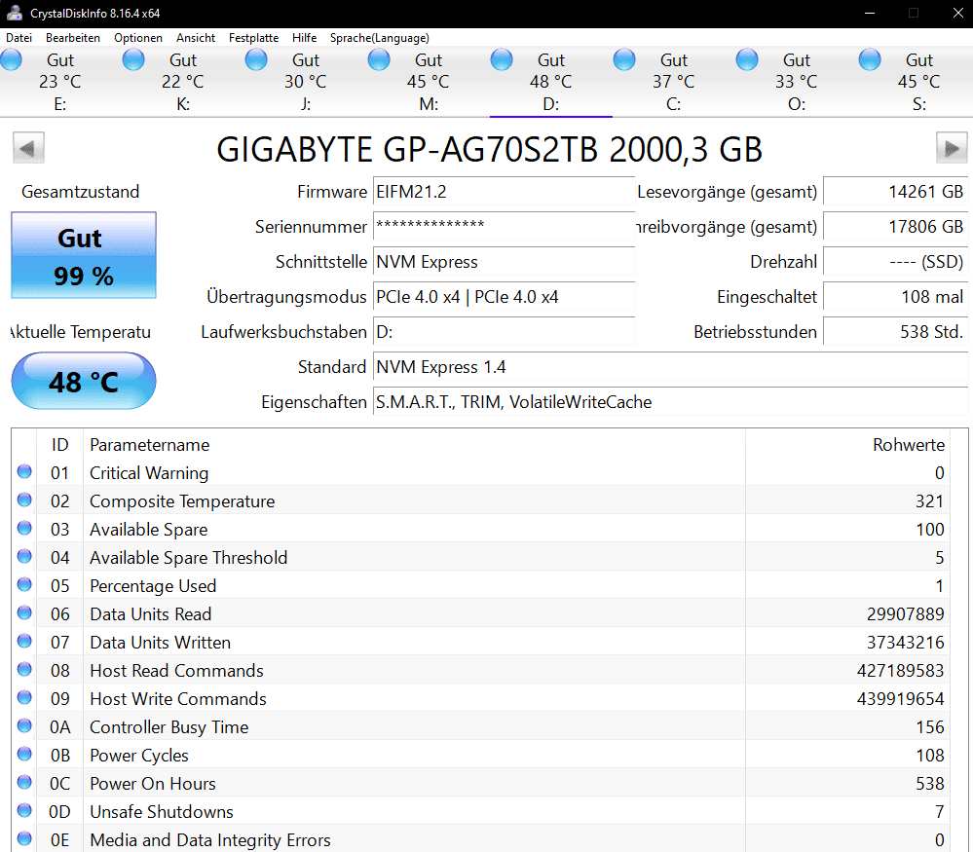This screenshot has width=973, height=852.
Task: Select the Critical Warning parameter name
Action: 149,473
